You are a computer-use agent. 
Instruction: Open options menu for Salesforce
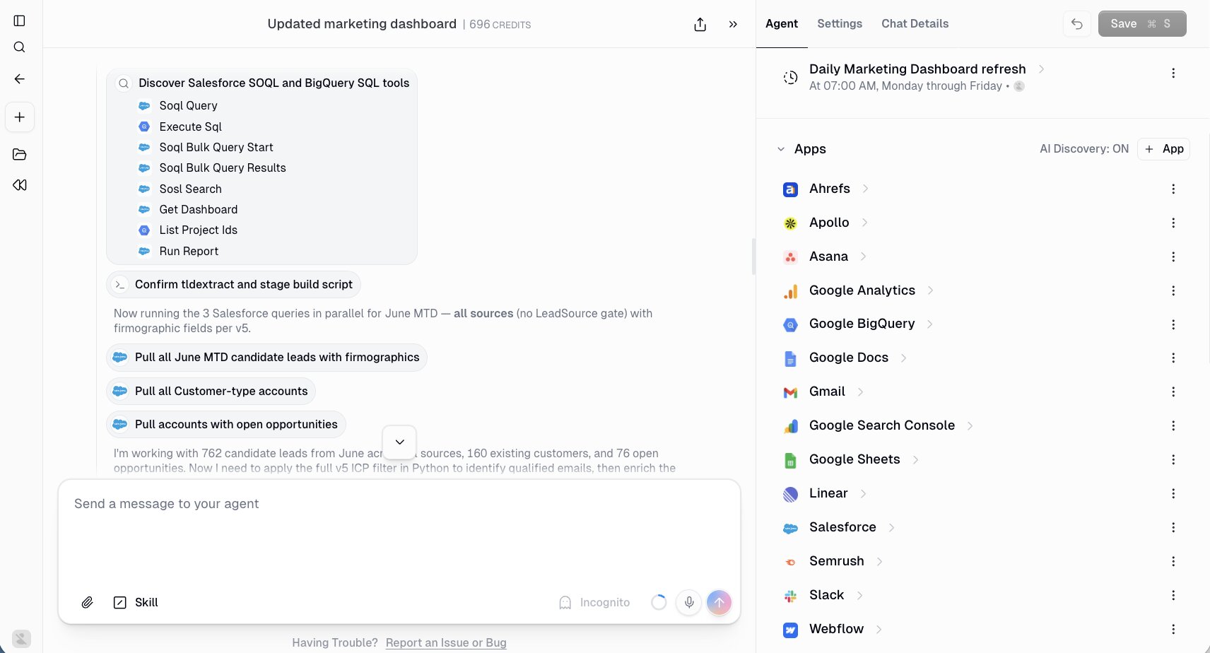(1173, 527)
